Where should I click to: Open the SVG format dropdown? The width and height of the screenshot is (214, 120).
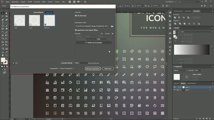pos(102,39)
